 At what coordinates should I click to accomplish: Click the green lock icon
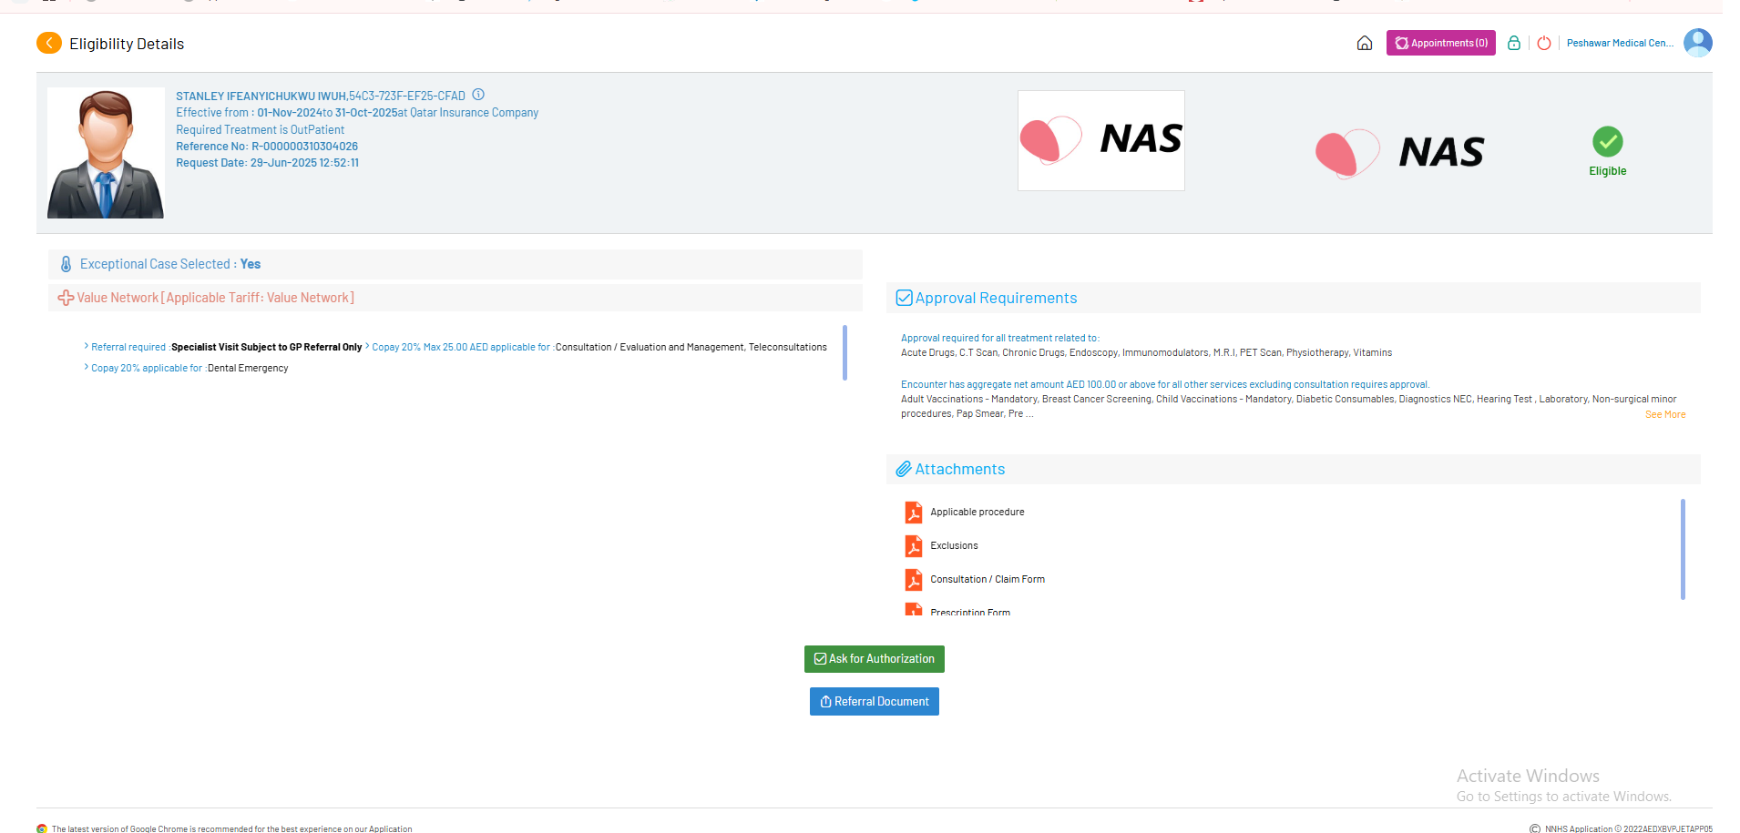tap(1513, 43)
